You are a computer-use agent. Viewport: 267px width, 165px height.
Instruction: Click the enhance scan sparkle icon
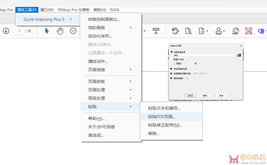pyautogui.click(x=235, y=31)
